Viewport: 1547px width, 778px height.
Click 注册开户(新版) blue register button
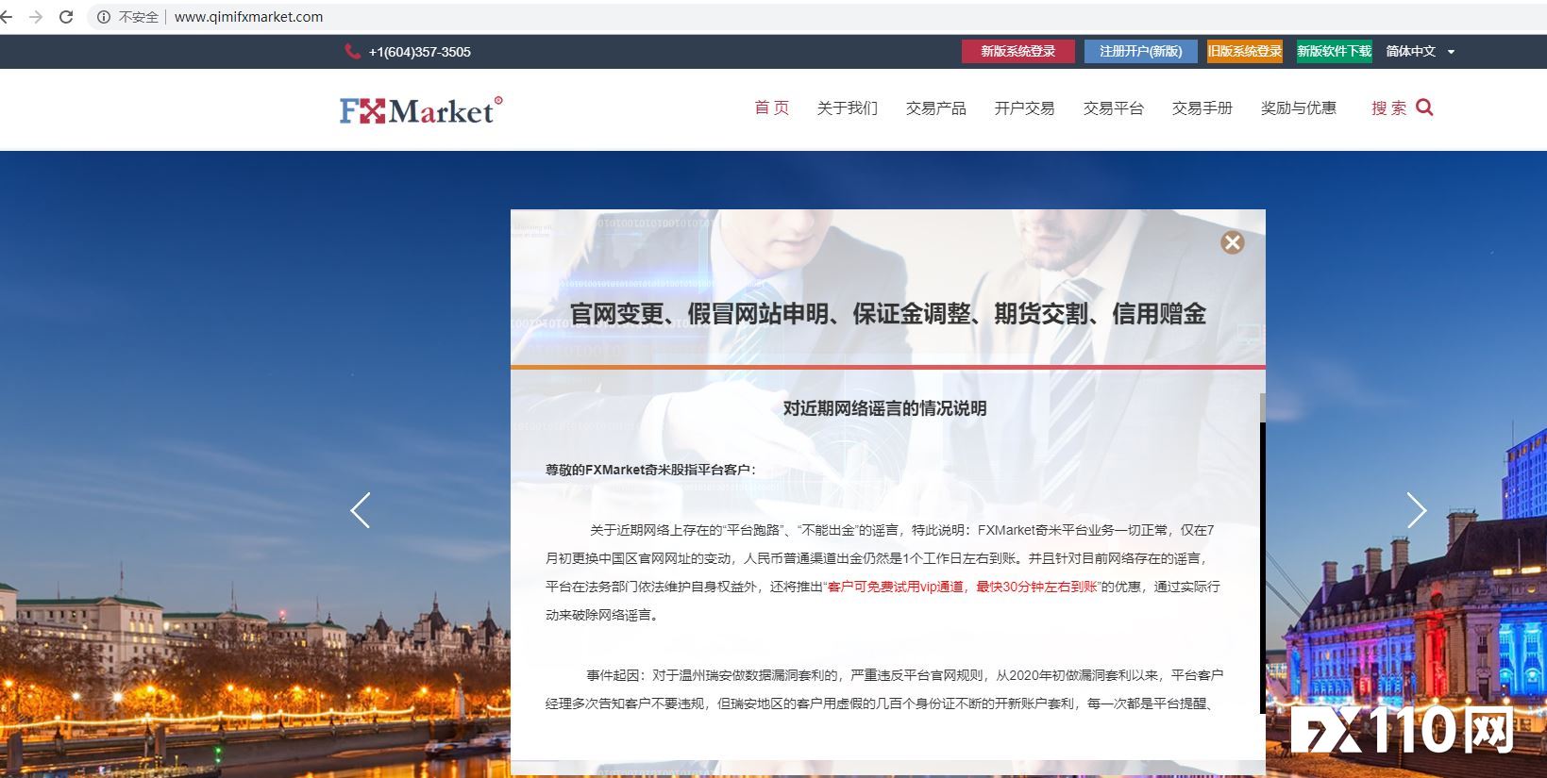click(1140, 51)
